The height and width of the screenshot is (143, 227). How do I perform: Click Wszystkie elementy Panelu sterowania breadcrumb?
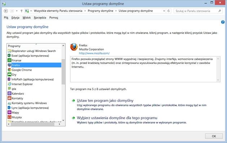pyautogui.click(x=58, y=11)
